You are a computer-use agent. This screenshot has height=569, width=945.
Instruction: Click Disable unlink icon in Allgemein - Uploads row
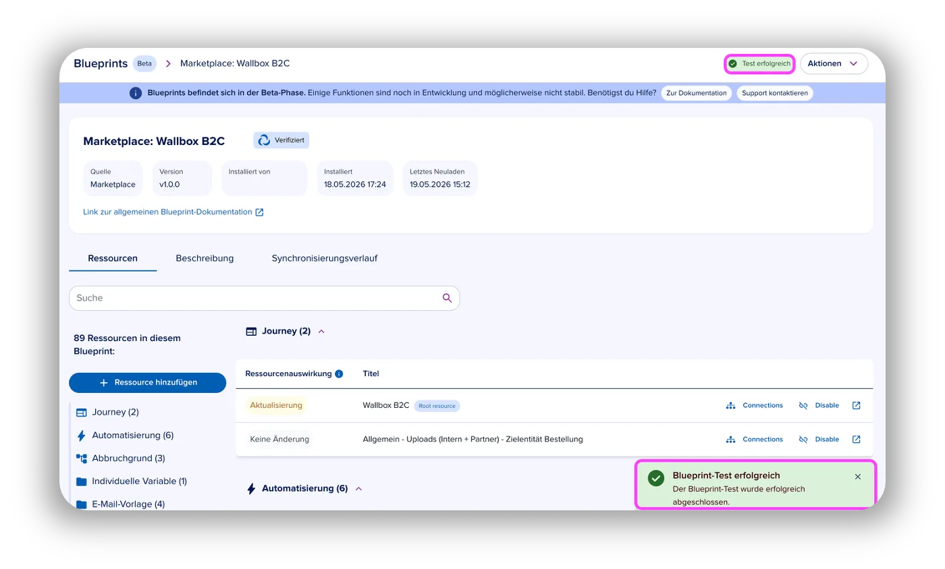(x=803, y=439)
